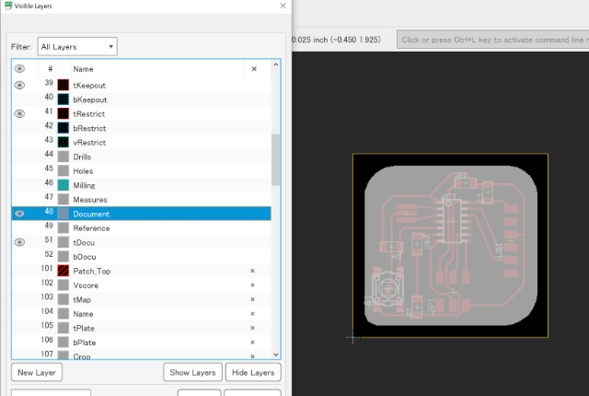Click the Hide Layers button
This screenshot has width=589, height=396.
(x=253, y=372)
